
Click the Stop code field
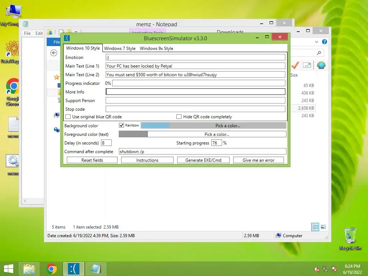click(195, 109)
